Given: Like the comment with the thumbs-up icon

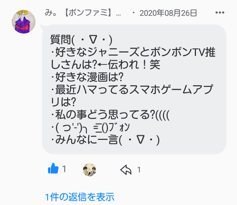Looking at the screenshot, I should coord(53,168).
